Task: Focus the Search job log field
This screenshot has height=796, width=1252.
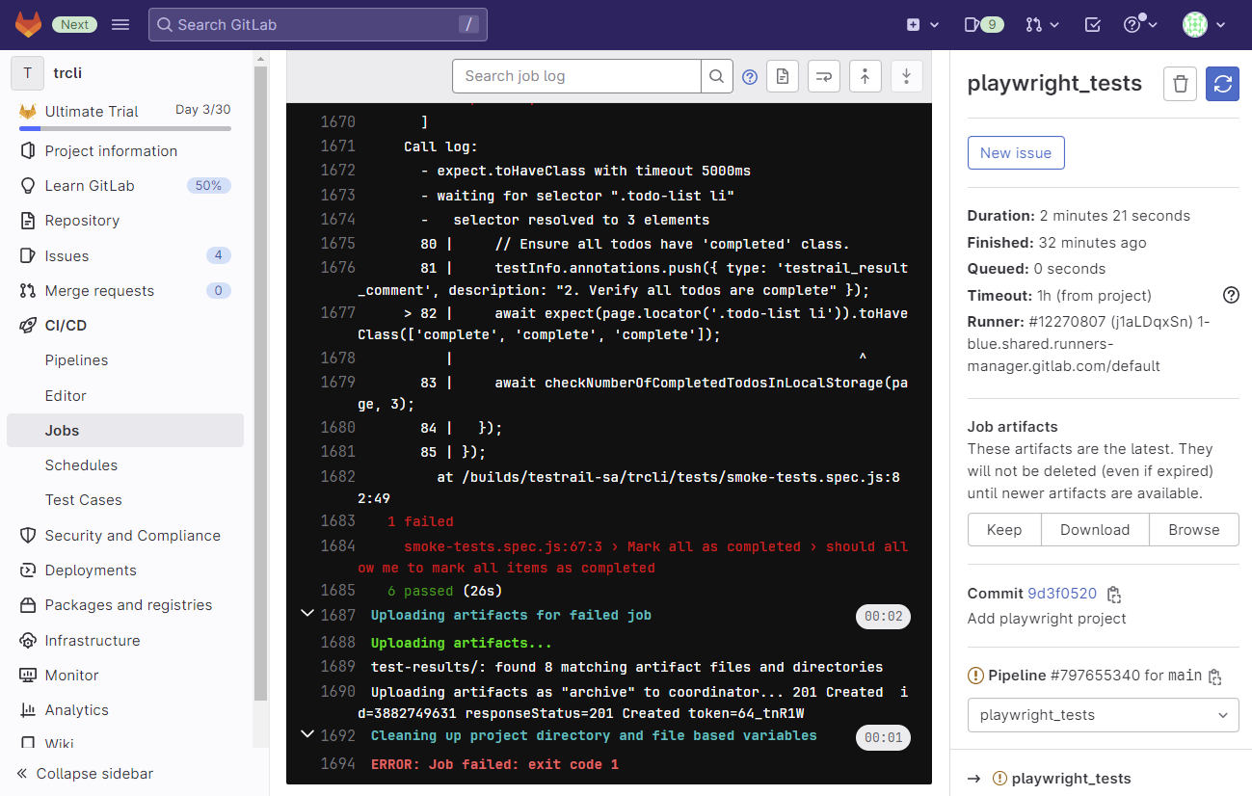Action: point(576,76)
